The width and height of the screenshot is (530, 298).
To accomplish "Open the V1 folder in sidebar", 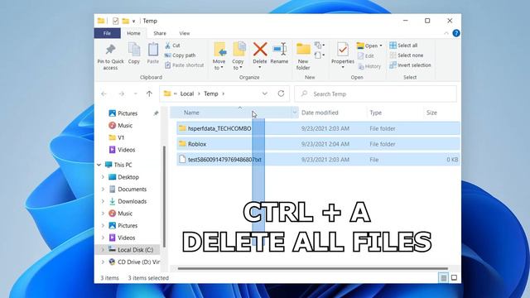I will coord(121,137).
